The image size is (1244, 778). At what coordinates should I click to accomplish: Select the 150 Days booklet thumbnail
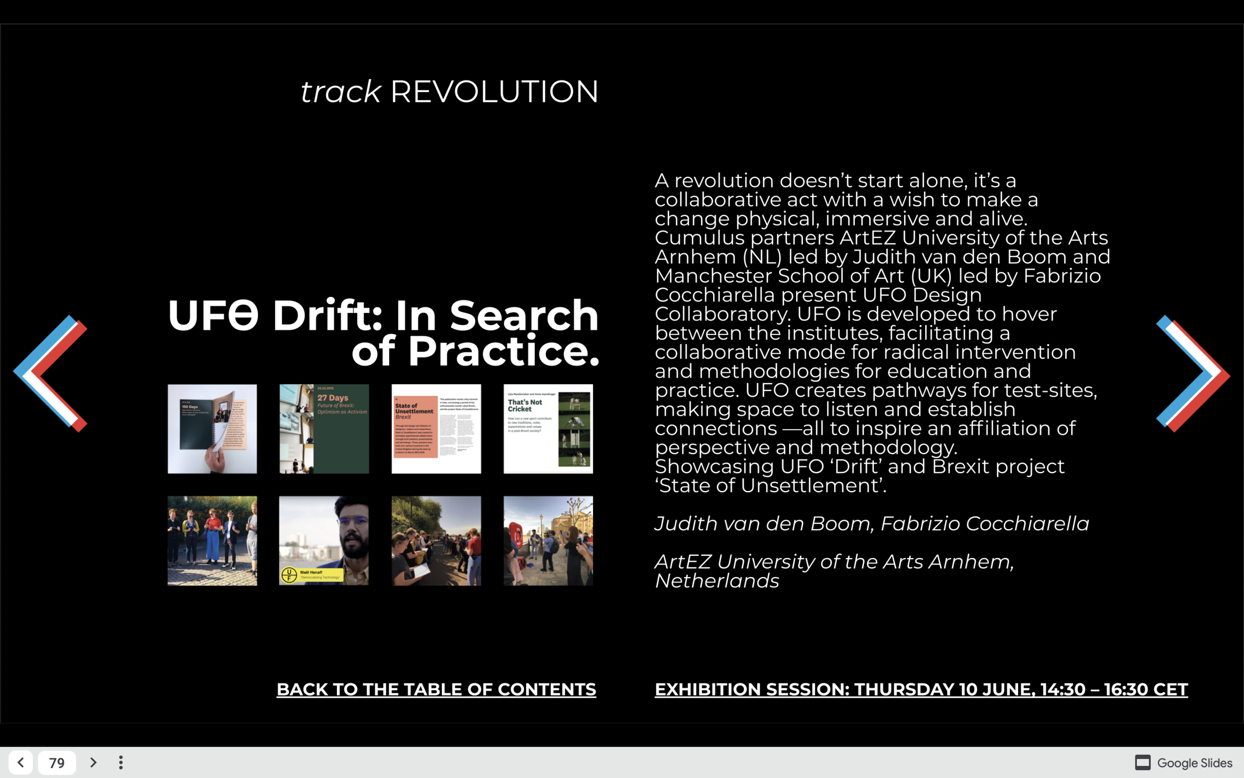point(212,429)
